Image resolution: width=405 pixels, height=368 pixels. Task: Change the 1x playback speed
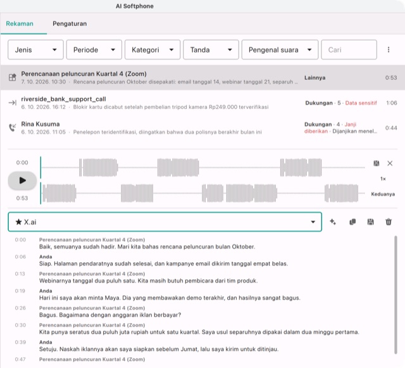tap(383, 179)
